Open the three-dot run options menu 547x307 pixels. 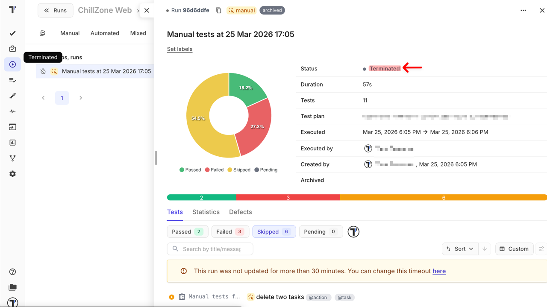523,10
